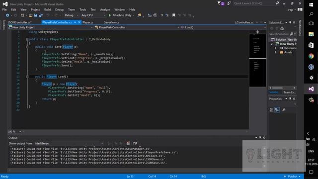The width and height of the screenshot is (318, 179).
Task: Pin the PlayerPrefsController.cs tab
Action: [x=75, y=22]
